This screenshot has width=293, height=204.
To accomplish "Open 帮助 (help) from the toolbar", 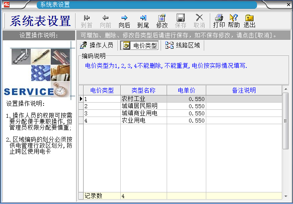I will pos(234,21).
